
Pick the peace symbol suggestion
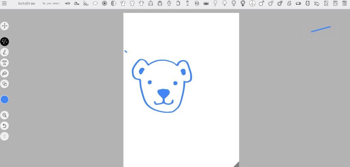pyautogui.click(x=252, y=3)
